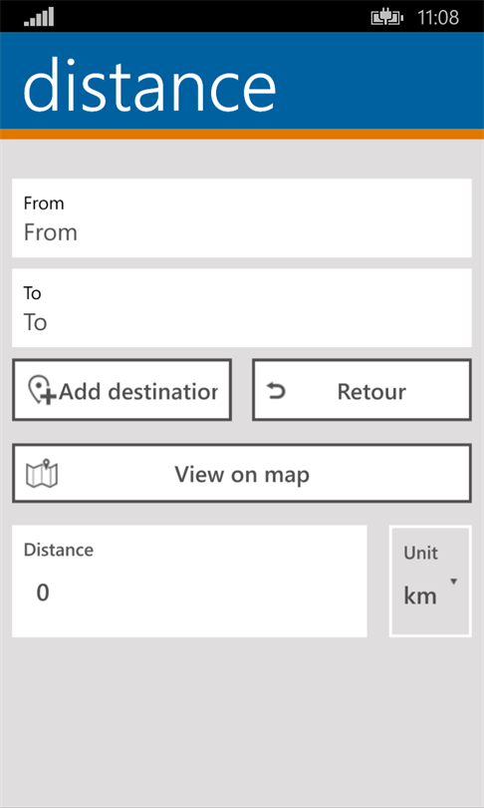Click the small From label
The width and height of the screenshot is (484, 808).
click(44, 203)
